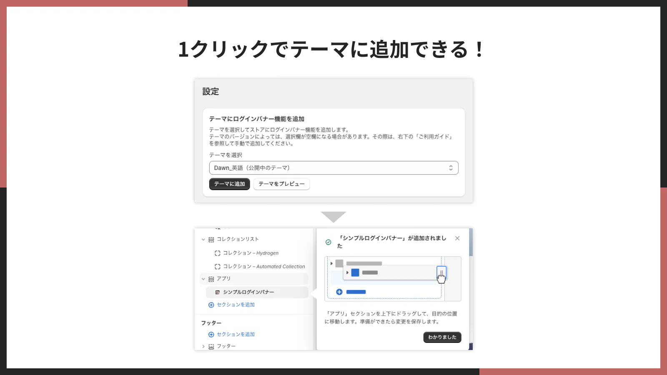Click the アプリ section label
Image resolution: width=667 pixels, height=375 pixels.
coord(223,279)
